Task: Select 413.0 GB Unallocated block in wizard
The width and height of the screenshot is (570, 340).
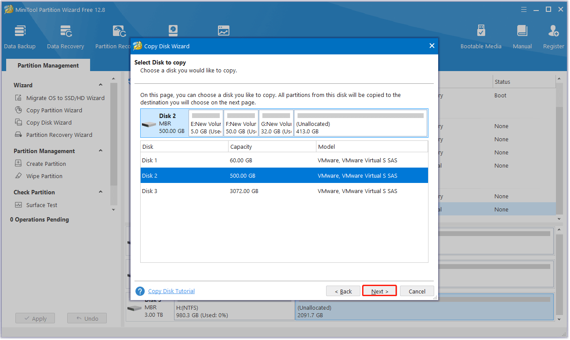Action: pos(360,123)
